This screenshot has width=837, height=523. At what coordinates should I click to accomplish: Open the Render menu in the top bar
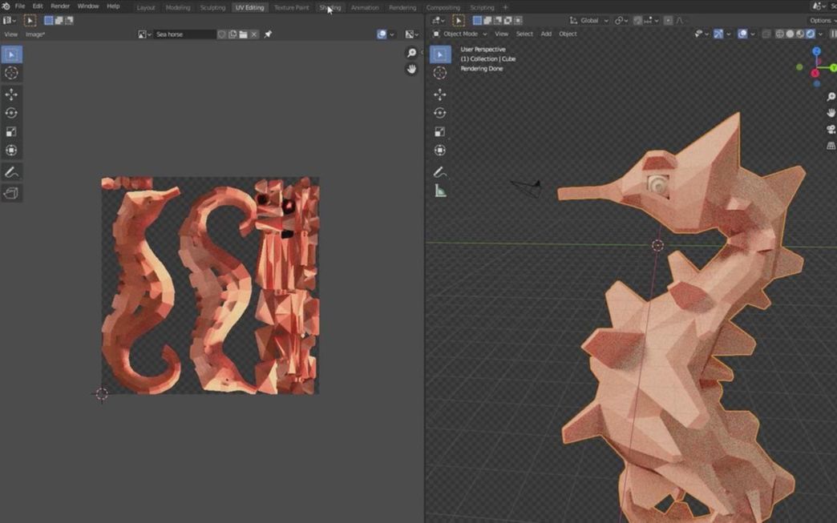click(59, 6)
